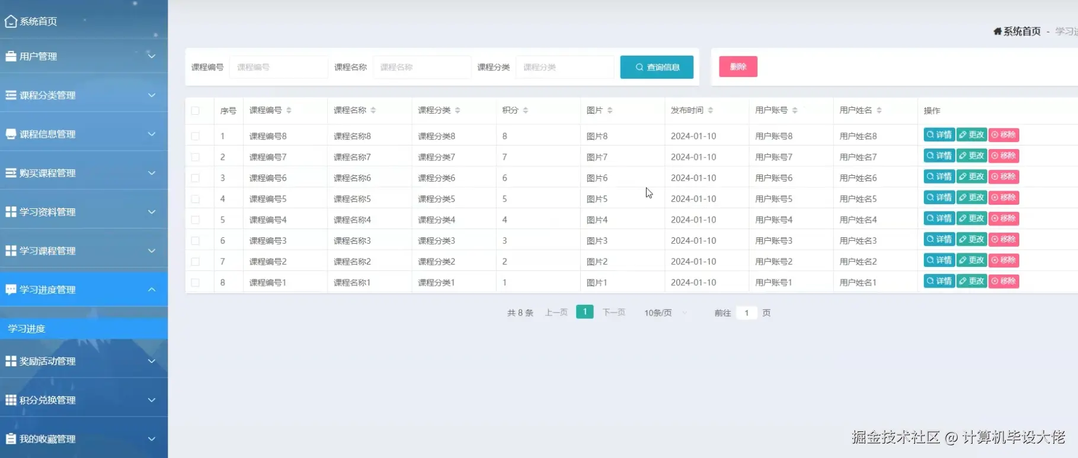
Task: Expand the 学习资料管理 menu chevron
Action: (152, 212)
